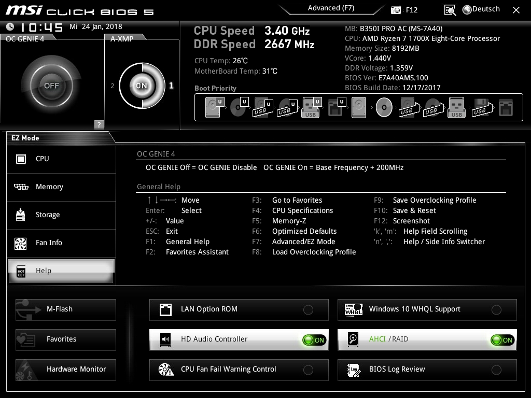Image resolution: width=531 pixels, height=398 pixels.
Task: Open the CPU section in EZ Mode
Action: click(x=61, y=159)
